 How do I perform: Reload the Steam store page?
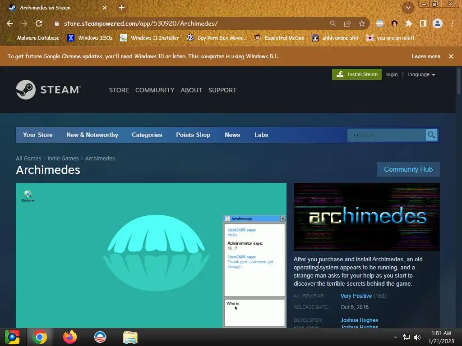(x=39, y=23)
